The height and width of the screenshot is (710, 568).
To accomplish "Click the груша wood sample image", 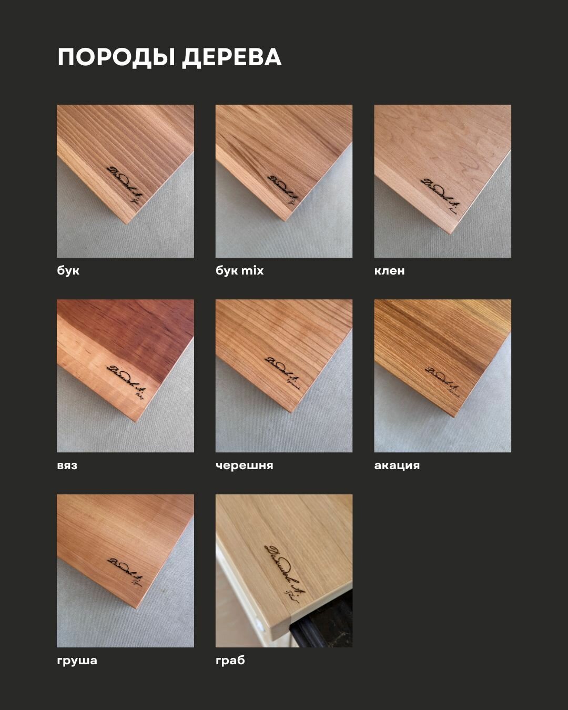I will 125,571.
